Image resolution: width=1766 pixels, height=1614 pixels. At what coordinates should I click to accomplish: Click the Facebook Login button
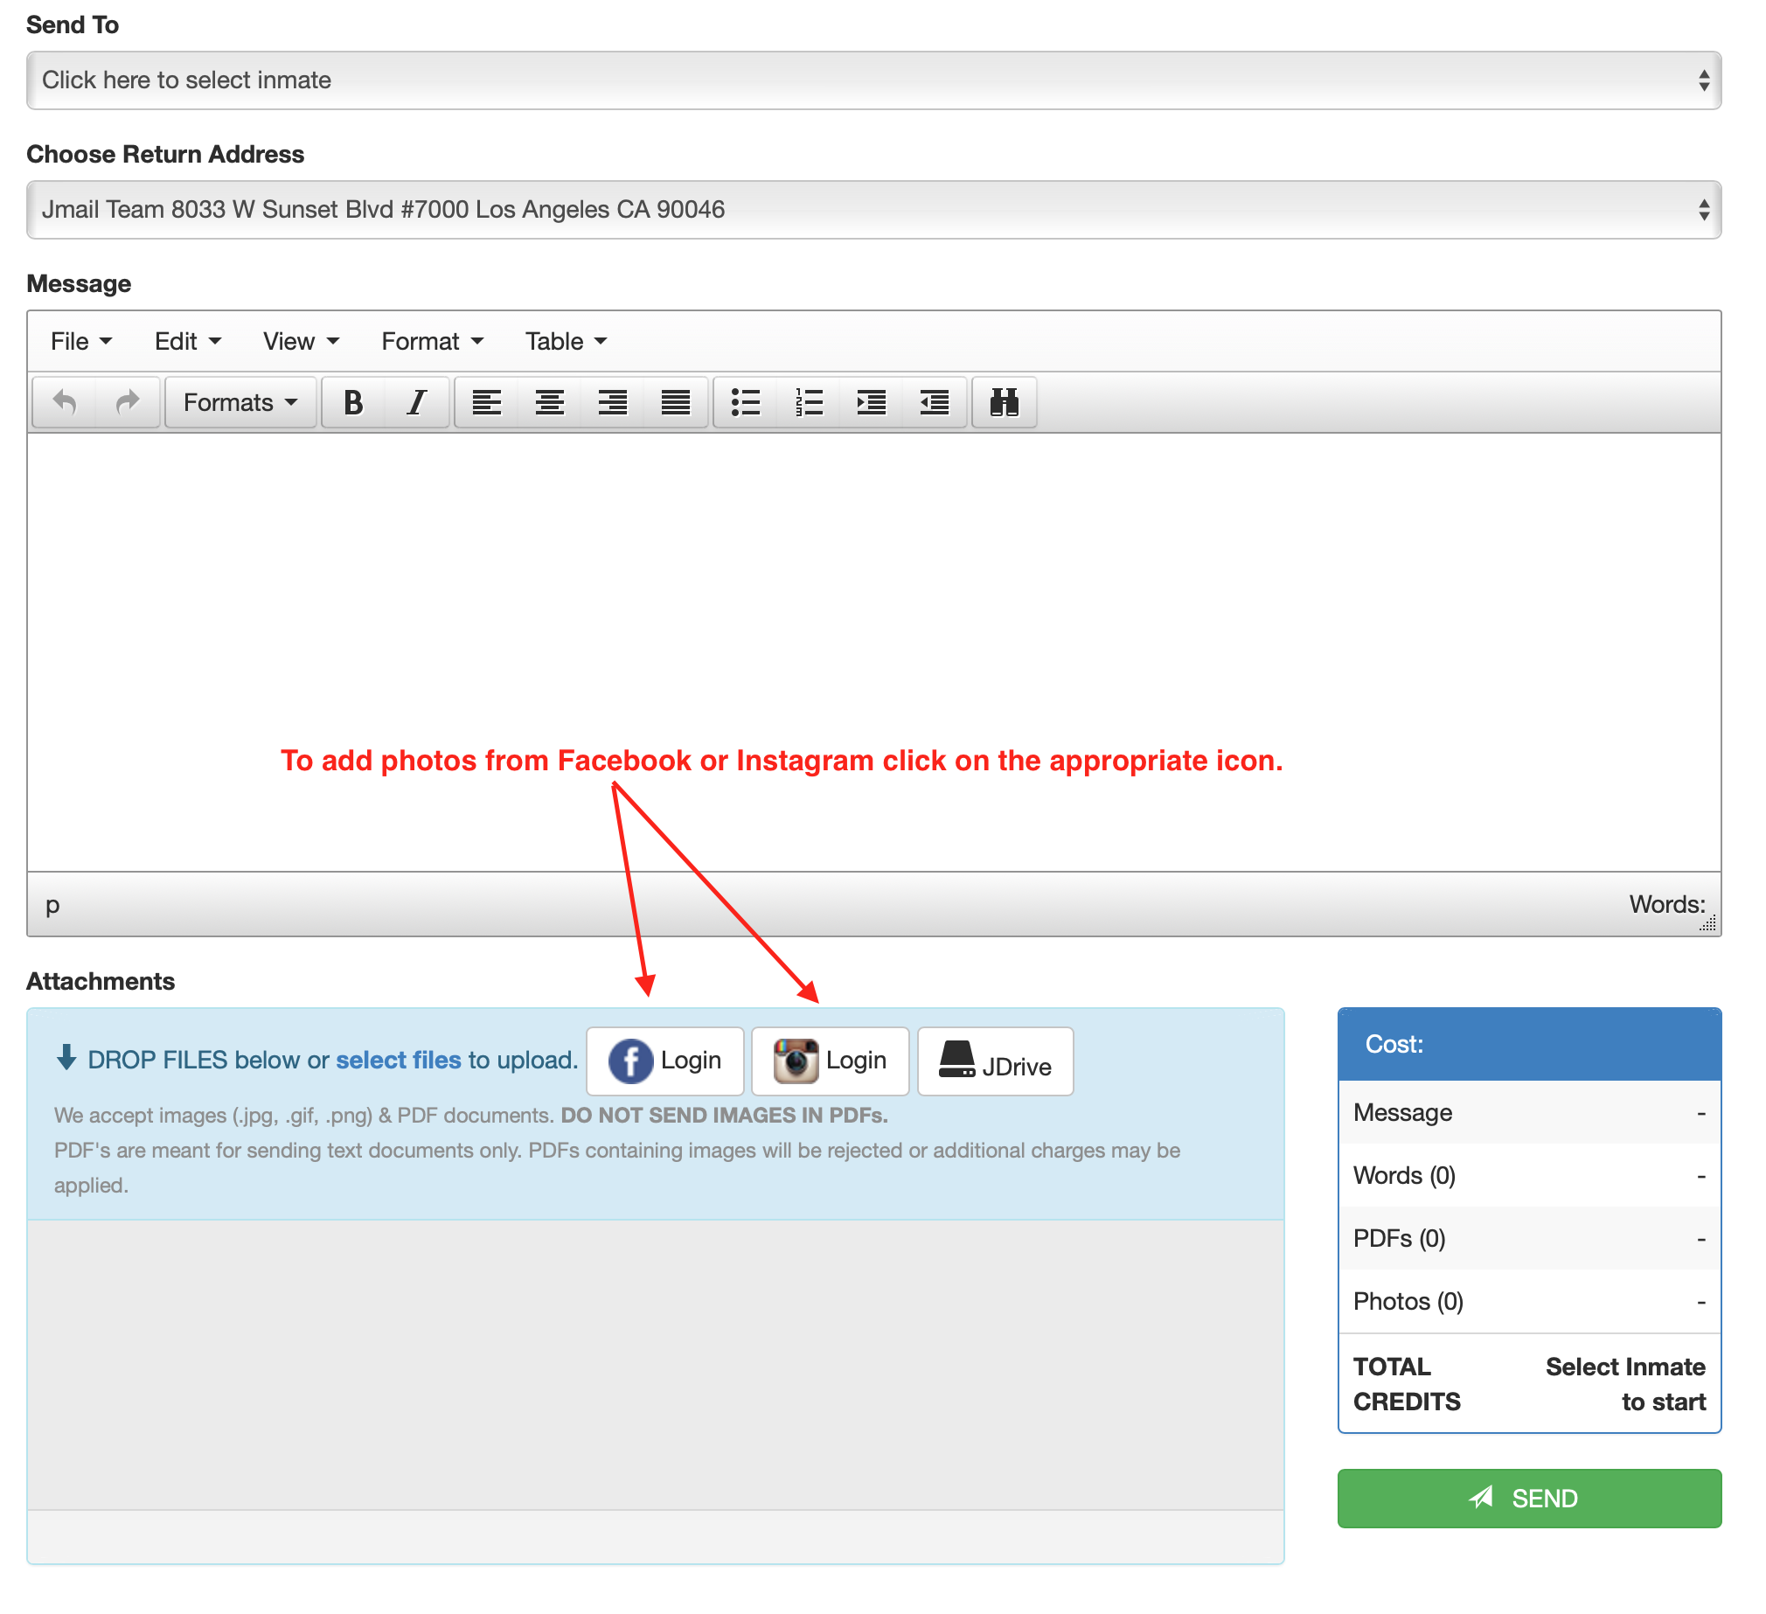coord(666,1062)
